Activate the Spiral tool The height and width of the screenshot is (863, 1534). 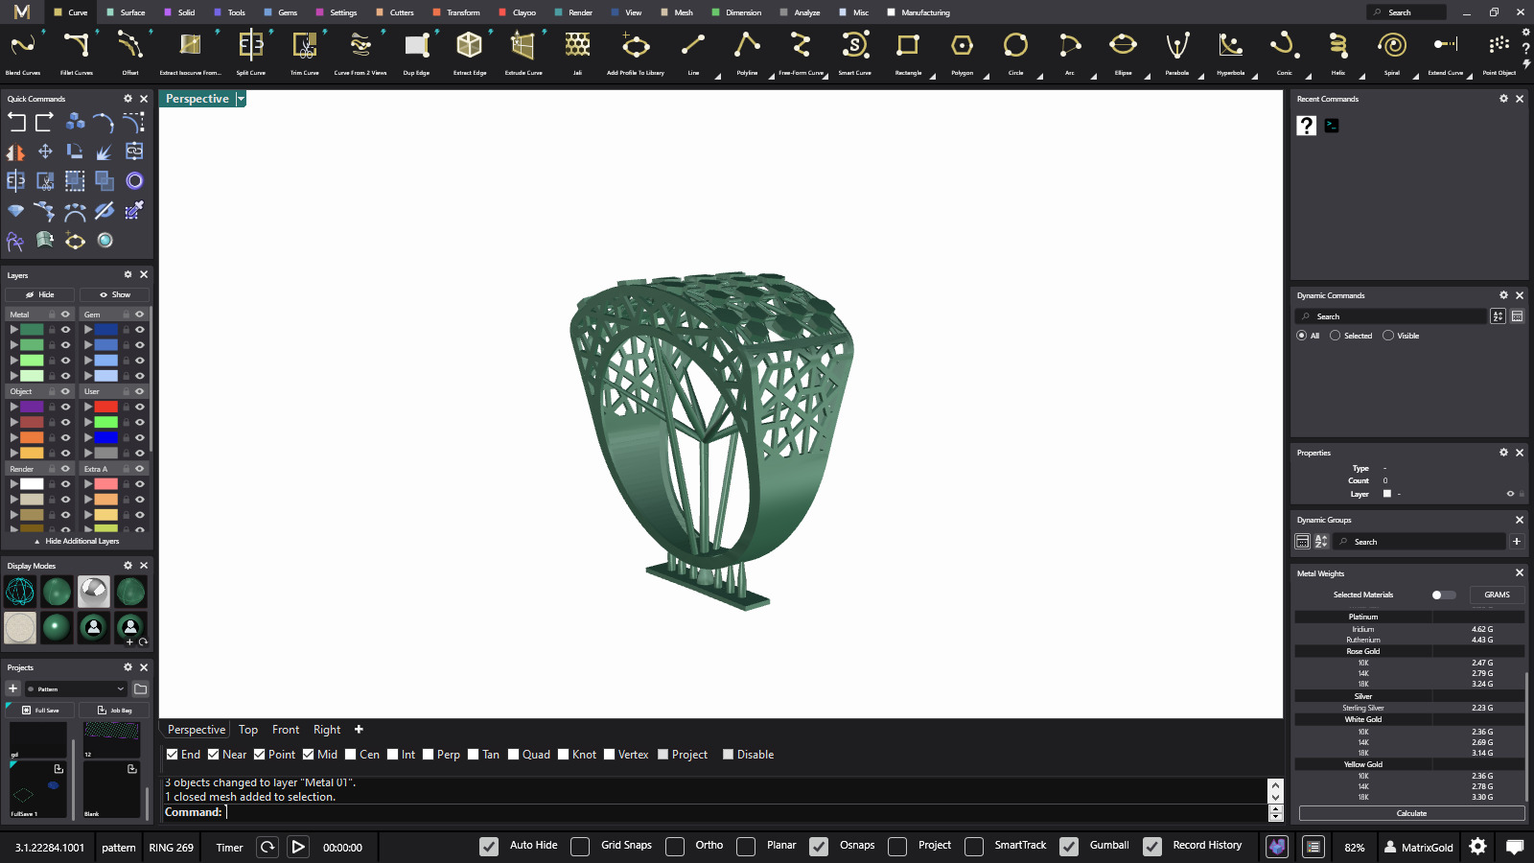coord(1392,51)
